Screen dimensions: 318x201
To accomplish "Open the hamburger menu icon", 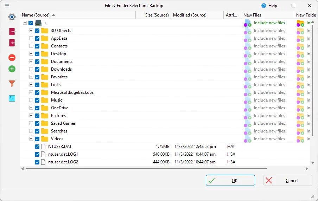I will [7, 6].
